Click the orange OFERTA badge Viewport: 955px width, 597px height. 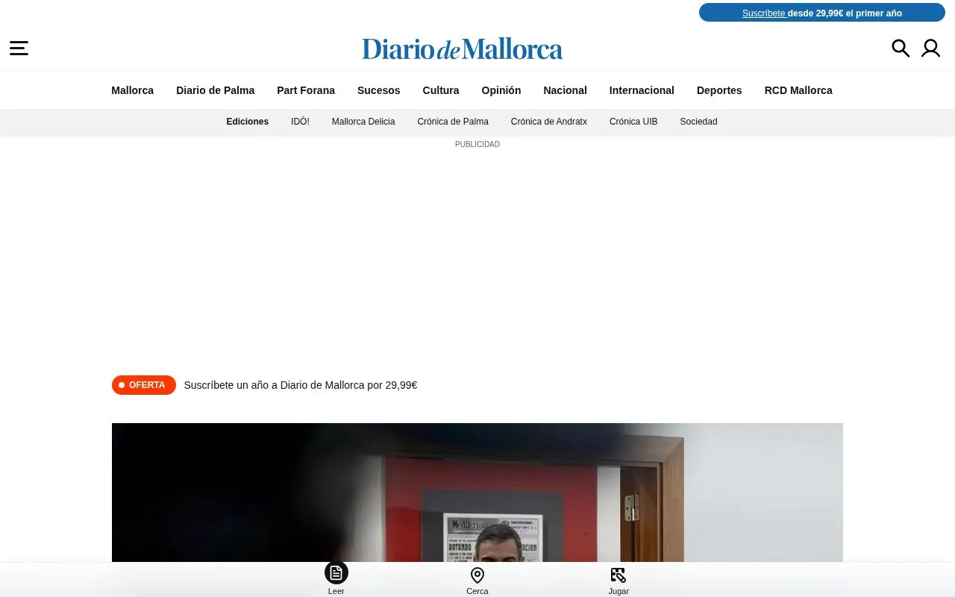pos(144,385)
